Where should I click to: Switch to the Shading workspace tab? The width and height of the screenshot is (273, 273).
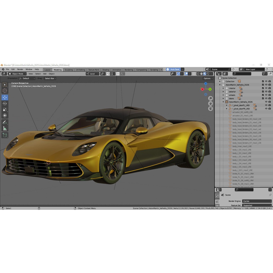coord(106,70)
